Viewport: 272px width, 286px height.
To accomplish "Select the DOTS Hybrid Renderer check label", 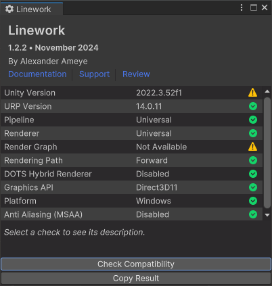I will click(48, 174).
